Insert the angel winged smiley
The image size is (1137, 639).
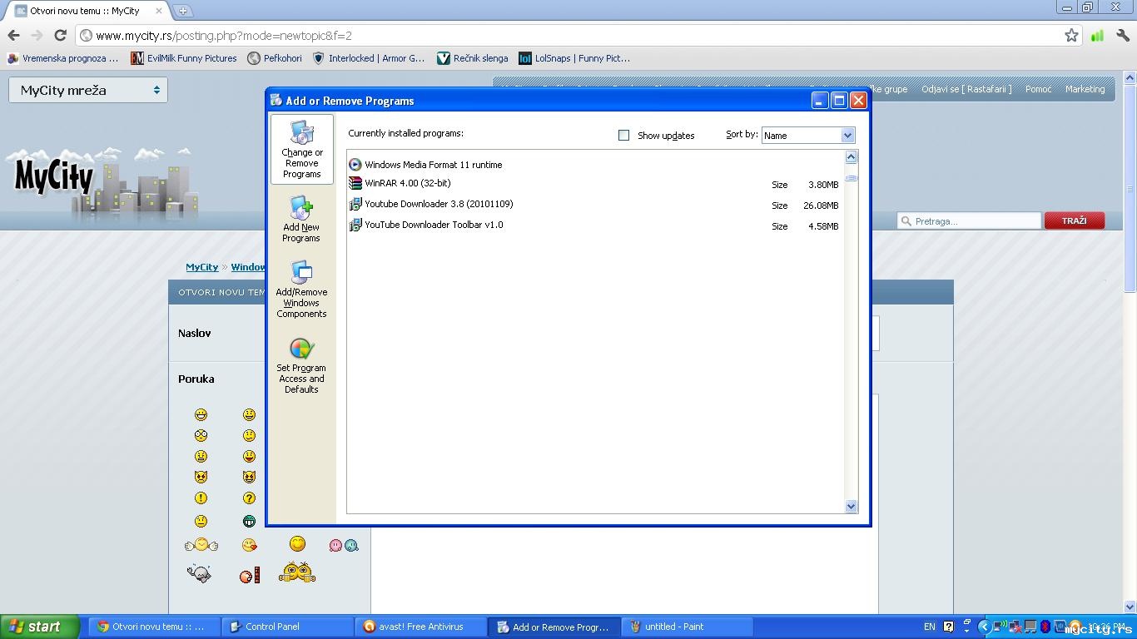point(201,545)
